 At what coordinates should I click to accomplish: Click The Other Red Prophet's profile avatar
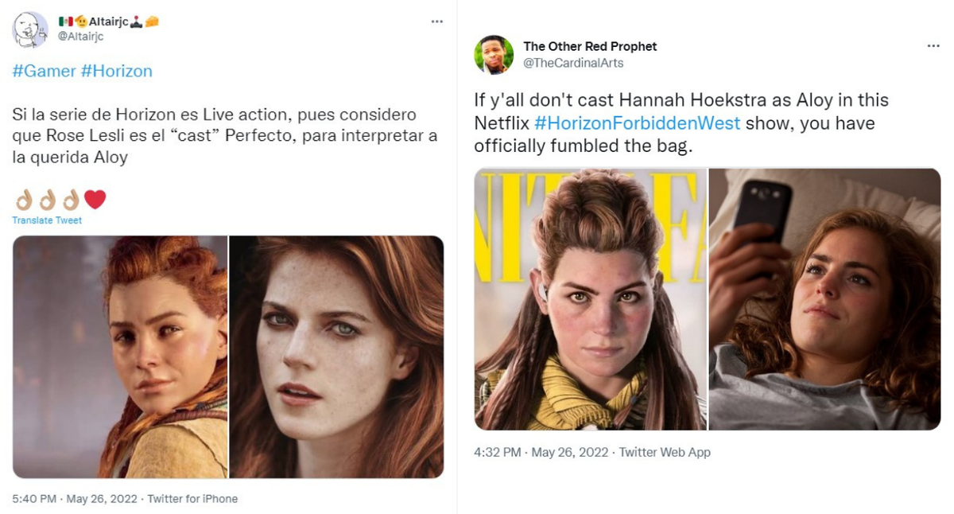coord(493,53)
